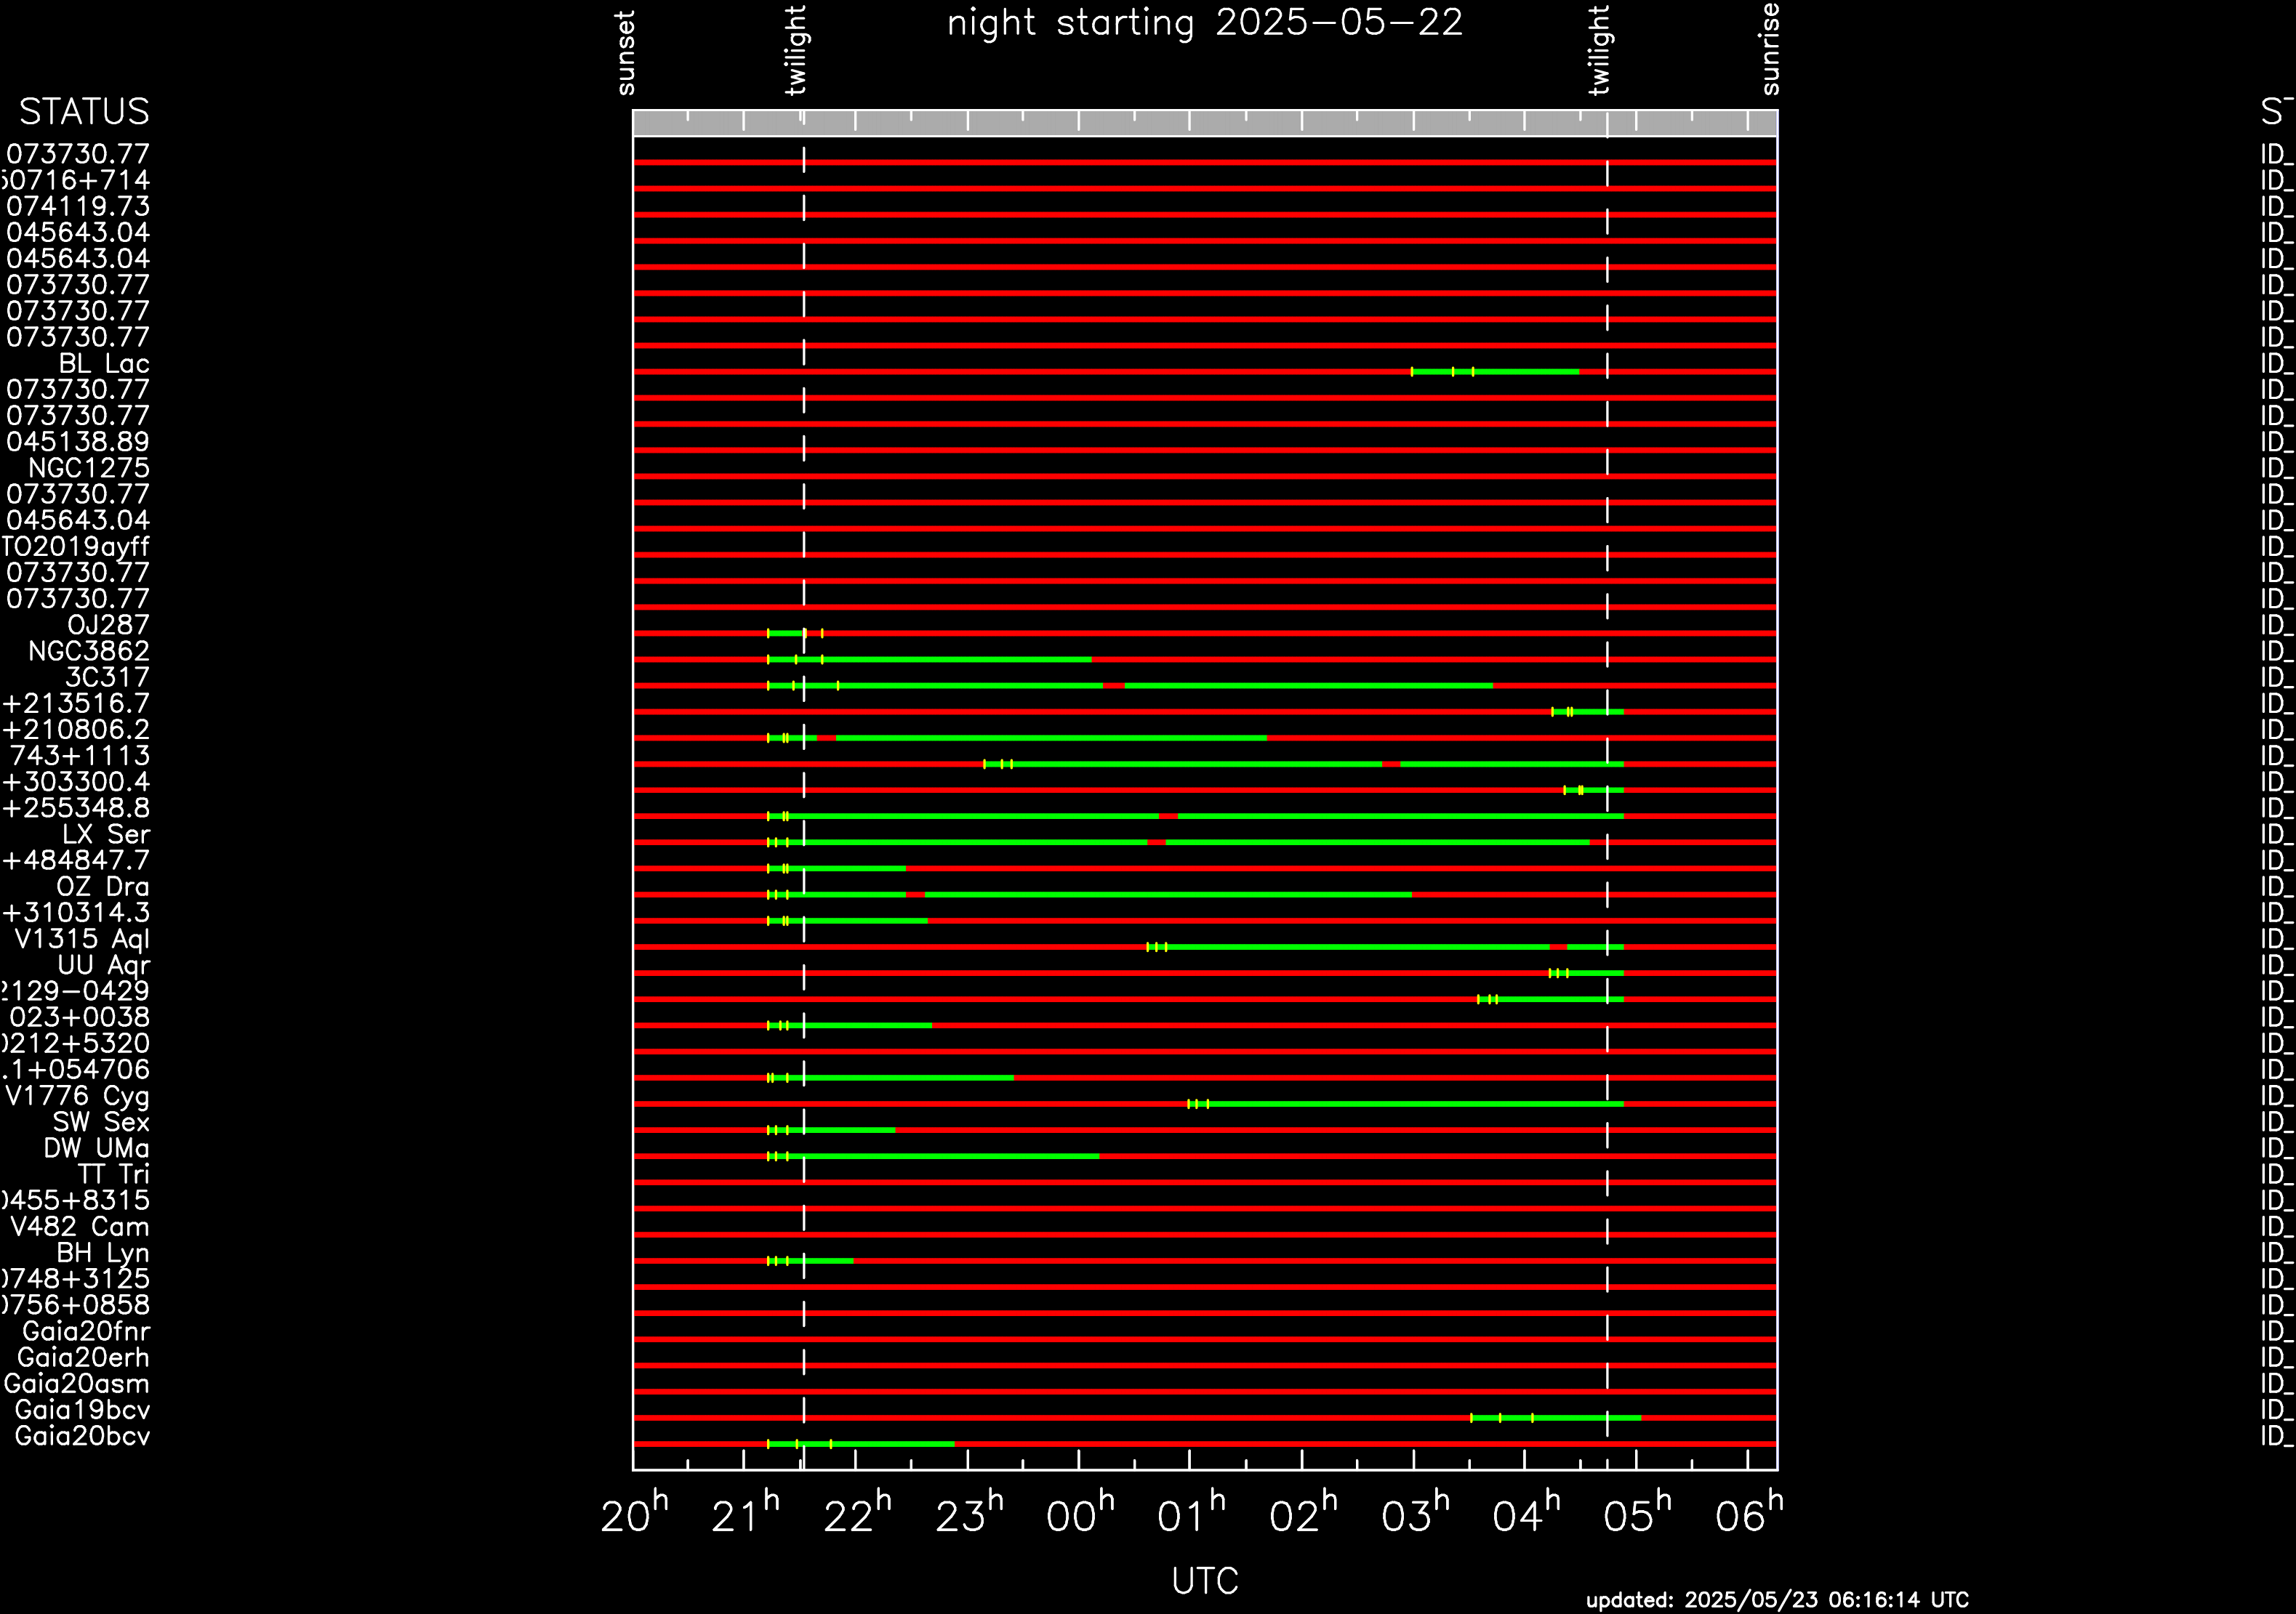Click the green observation bar in BL Lac row

pyautogui.click(x=1495, y=372)
